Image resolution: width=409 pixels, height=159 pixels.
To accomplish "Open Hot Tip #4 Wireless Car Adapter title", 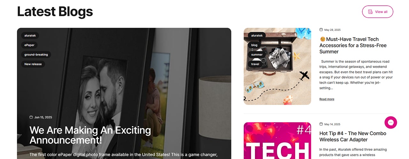I will (353, 136).
